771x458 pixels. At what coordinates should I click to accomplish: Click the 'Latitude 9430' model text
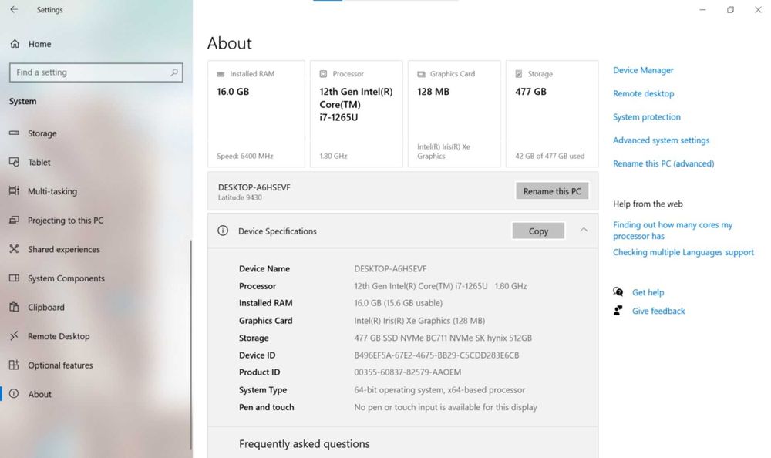click(x=240, y=197)
